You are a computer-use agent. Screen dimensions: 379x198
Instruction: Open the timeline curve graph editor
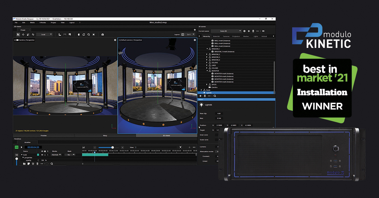[x=84, y=147]
